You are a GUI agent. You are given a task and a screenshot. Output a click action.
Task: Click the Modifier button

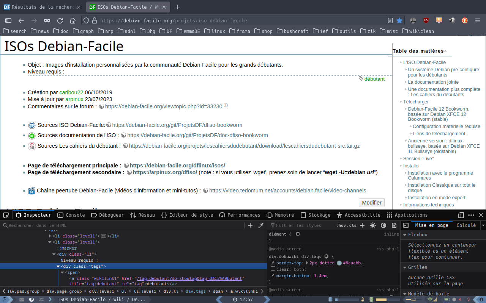(371, 203)
